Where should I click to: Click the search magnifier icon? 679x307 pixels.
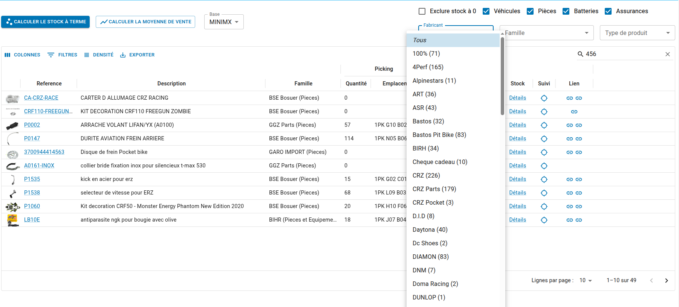click(x=580, y=54)
